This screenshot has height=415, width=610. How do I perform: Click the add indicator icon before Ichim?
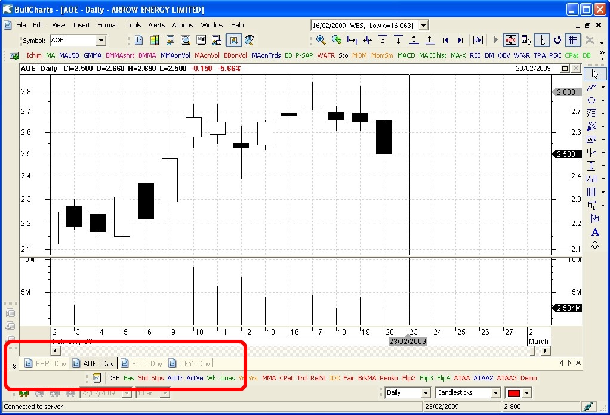click(x=14, y=55)
